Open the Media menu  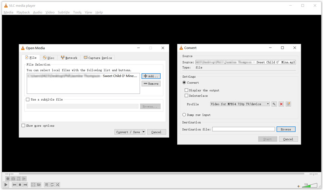[8, 12]
